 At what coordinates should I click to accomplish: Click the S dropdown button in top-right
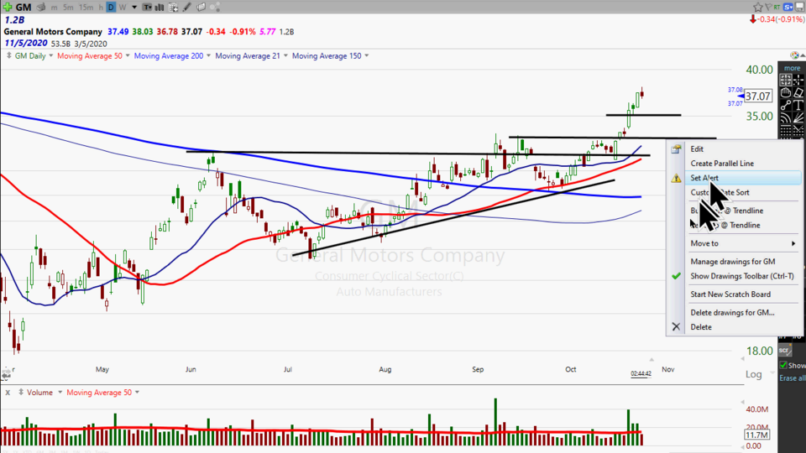coord(788,8)
